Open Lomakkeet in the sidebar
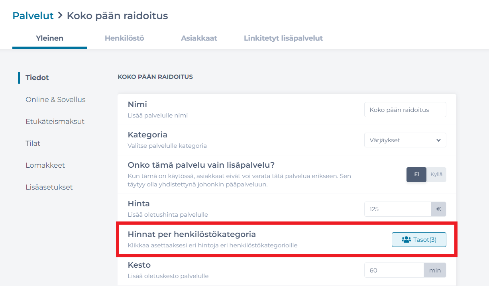The width and height of the screenshot is (489, 286). (45, 165)
